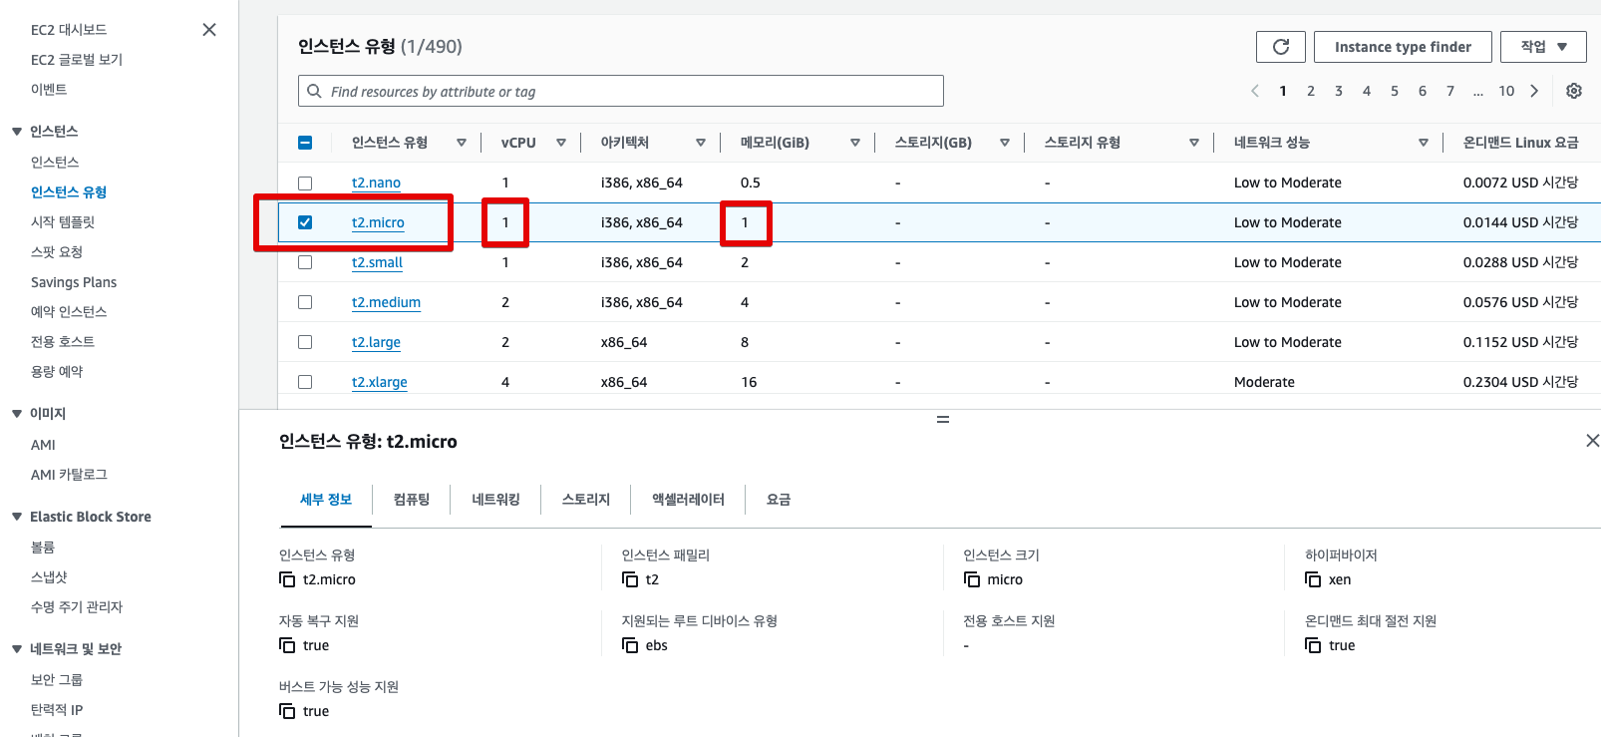Open EC2 글로벌 보기 in sidebar
The image size is (1601, 737).
tap(77, 60)
